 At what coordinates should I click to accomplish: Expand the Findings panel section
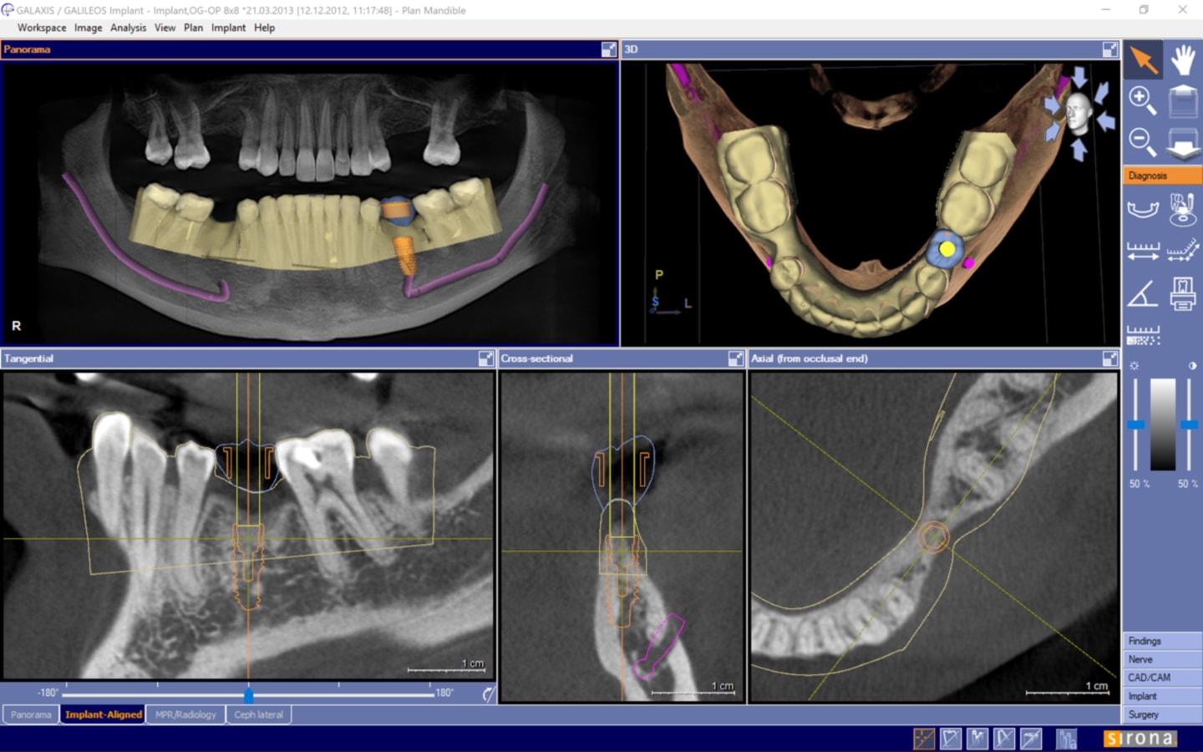pos(1162,641)
